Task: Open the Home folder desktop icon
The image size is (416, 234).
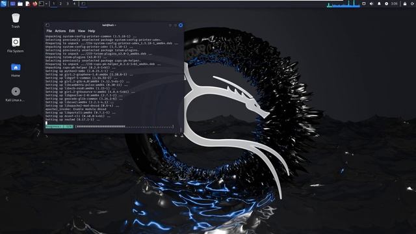Action: point(16,70)
